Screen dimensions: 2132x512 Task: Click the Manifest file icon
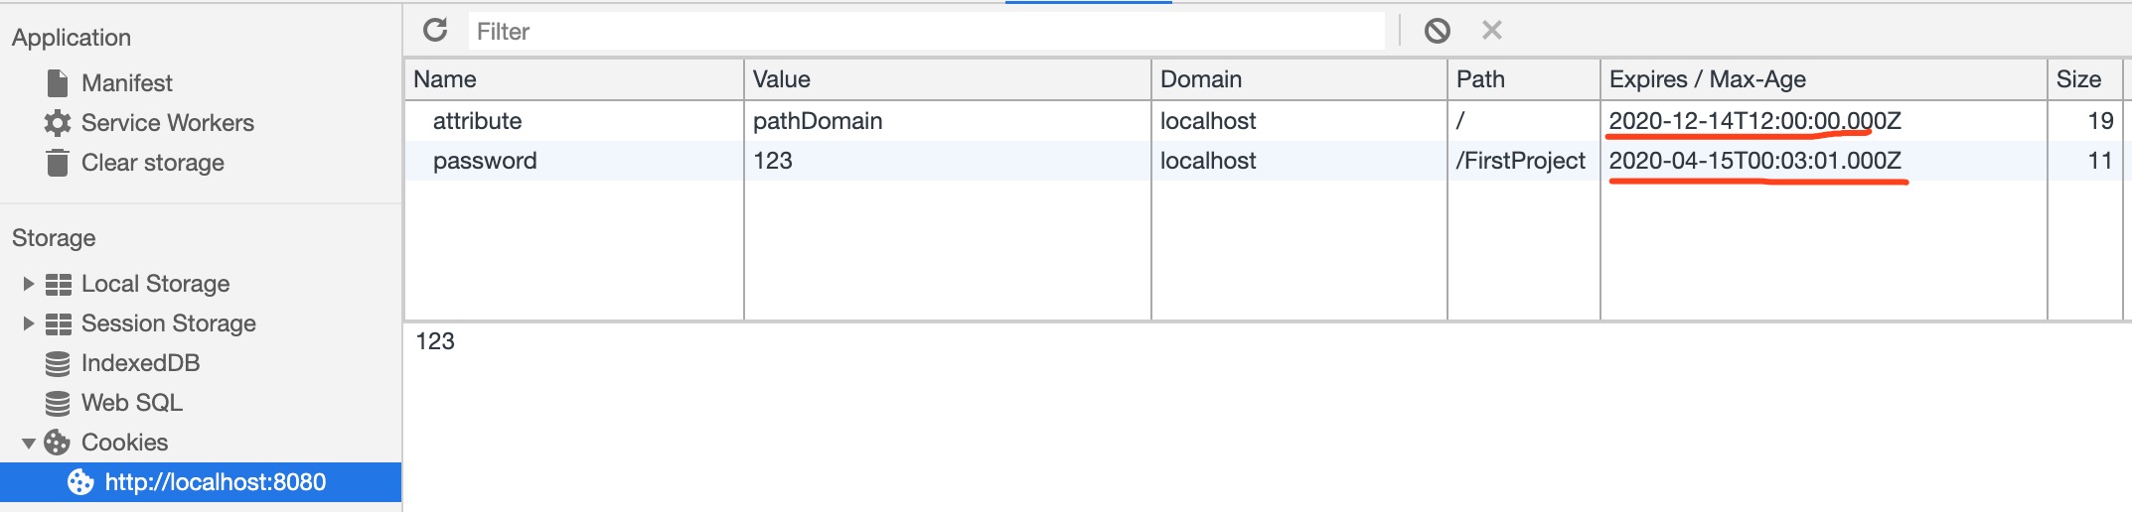click(x=58, y=82)
